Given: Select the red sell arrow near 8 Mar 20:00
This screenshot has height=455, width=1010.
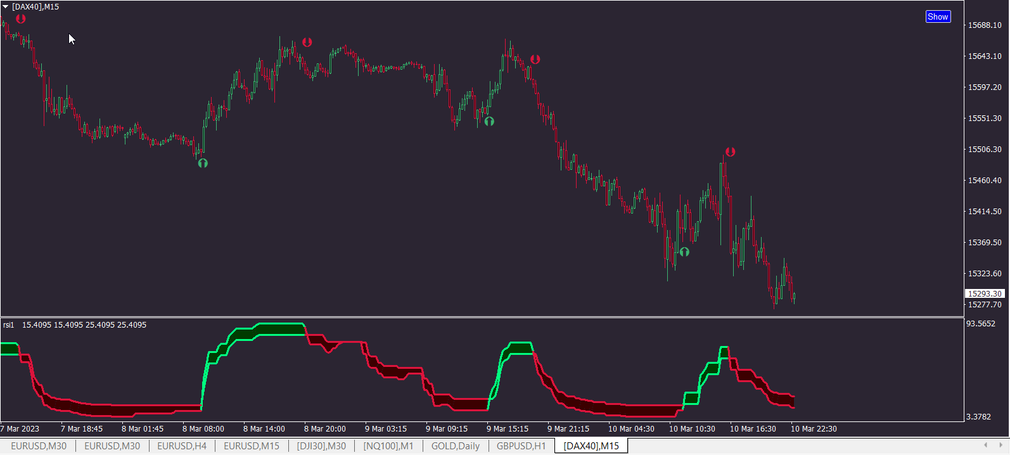Looking at the screenshot, I should click(x=307, y=42).
